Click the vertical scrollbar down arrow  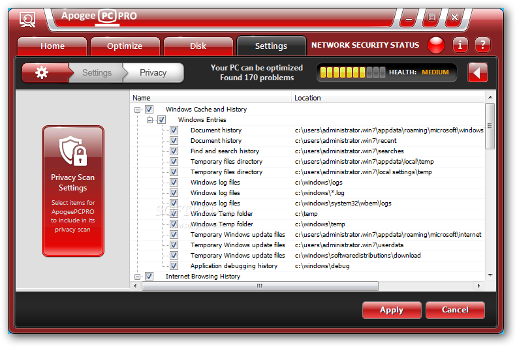coord(490,275)
